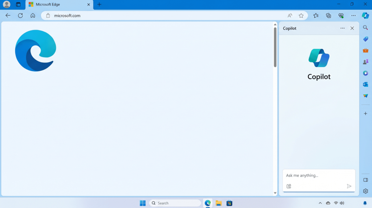Switch to the Microsoft Edge tab
This screenshot has width=372, height=208.
click(x=59, y=4)
